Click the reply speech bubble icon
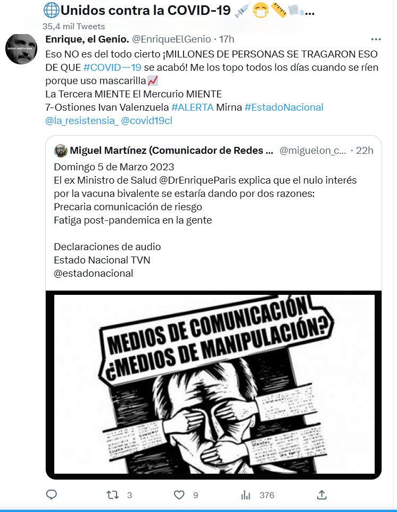This screenshot has height=512, width=397. click(x=51, y=494)
